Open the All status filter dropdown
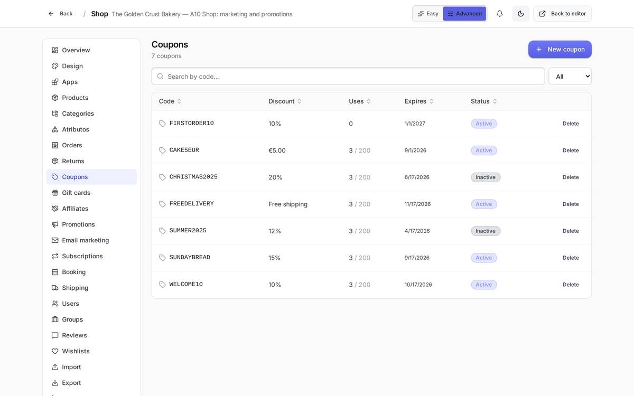The image size is (634, 396). (x=570, y=76)
